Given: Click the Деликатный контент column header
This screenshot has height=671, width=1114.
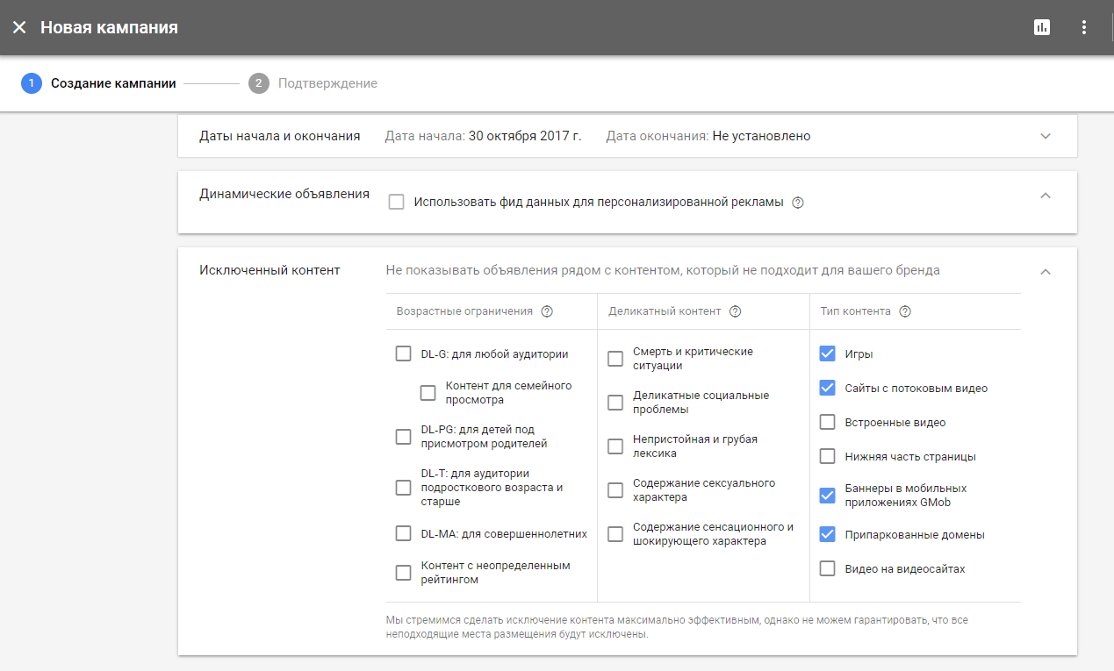Looking at the screenshot, I should (665, 311).
